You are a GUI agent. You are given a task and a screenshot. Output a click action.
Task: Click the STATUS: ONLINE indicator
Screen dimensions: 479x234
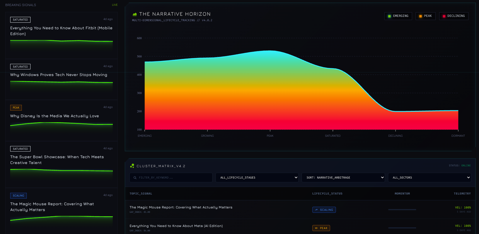[x=460, y=166]
